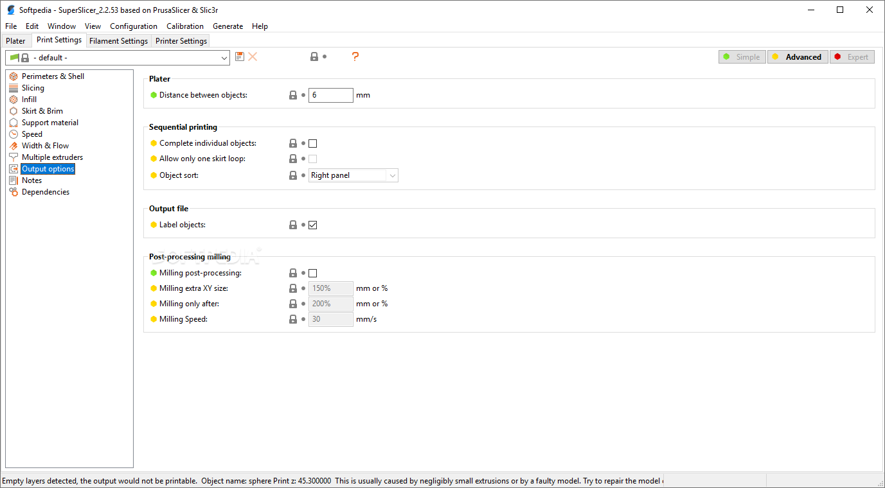This screenshot has height=488, width=885.
Task: Open the Edit menu
Action: click(32, 26)
